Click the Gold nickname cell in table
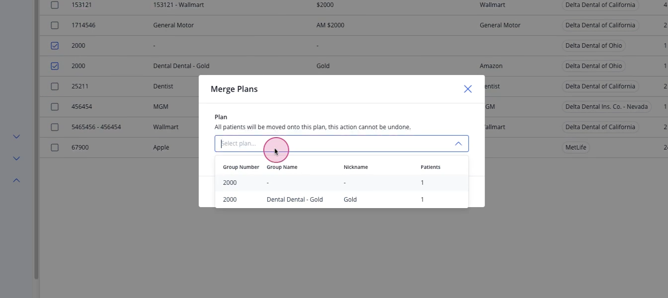Screen dimensions: 668x298 pos(323,66)
